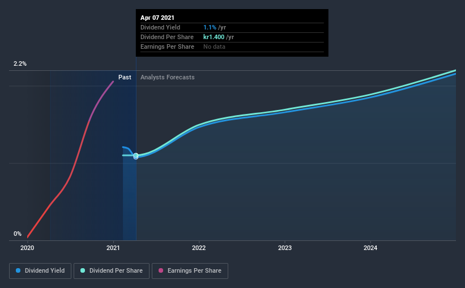Click the Dividend Per Share row label in tooltip
The width and height of the screenshot is (465, 288).
click(x=167, y=37)
